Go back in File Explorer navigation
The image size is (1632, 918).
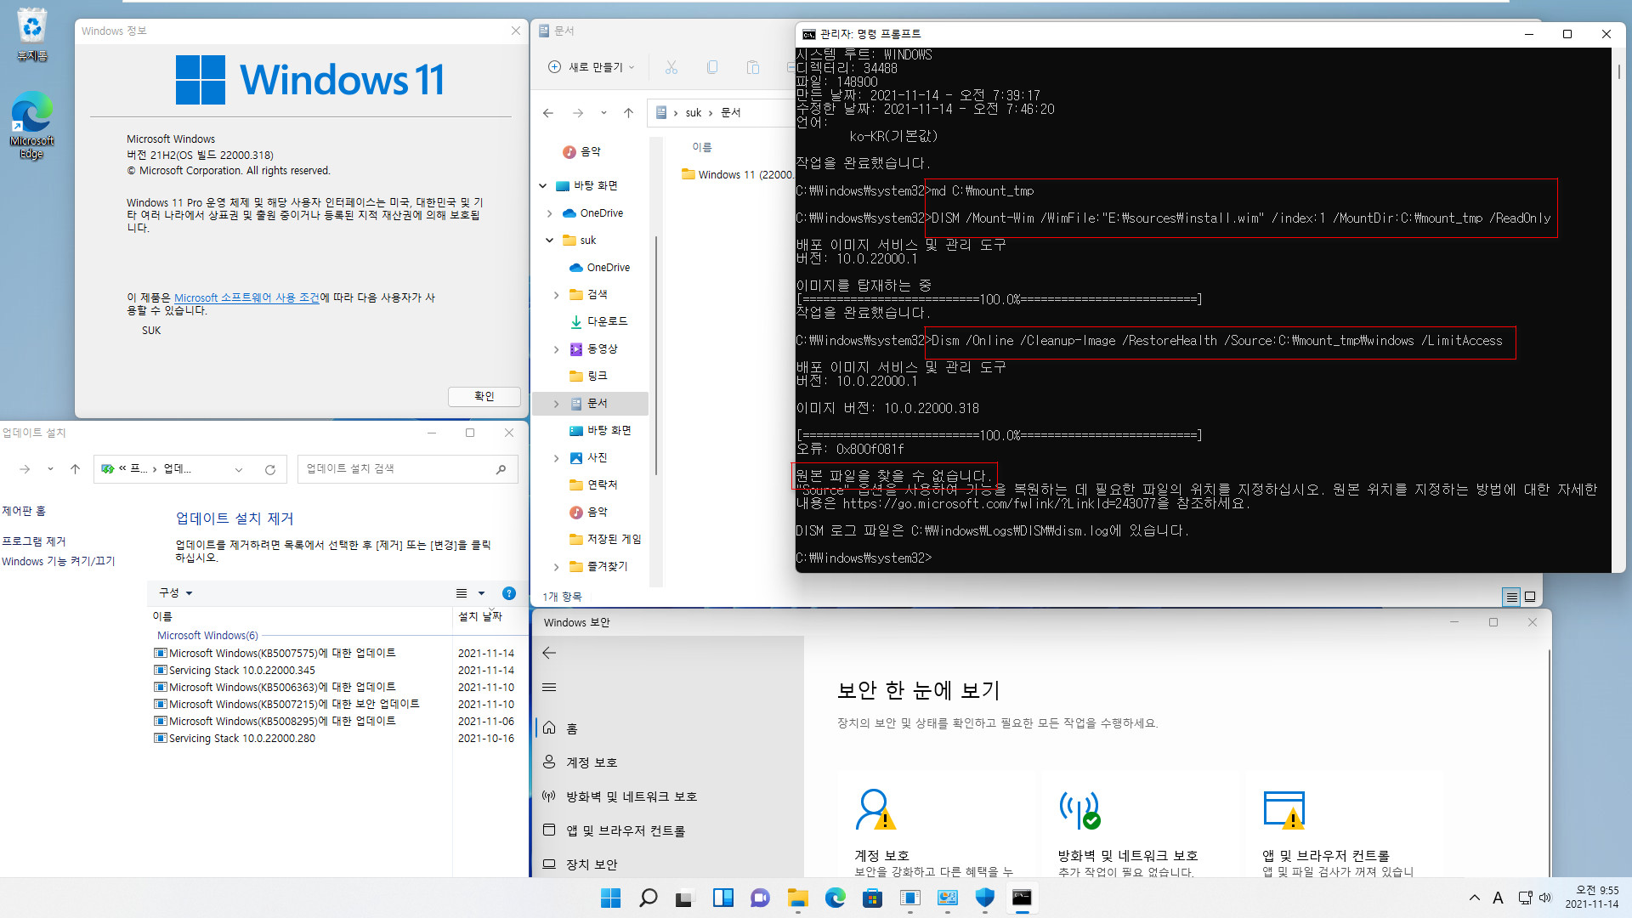click(x=548, y=113)
